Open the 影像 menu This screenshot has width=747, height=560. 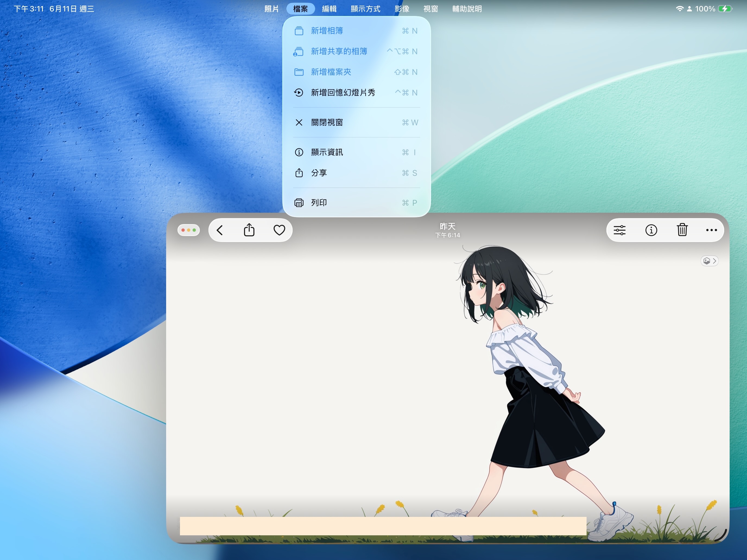[402, 9]
